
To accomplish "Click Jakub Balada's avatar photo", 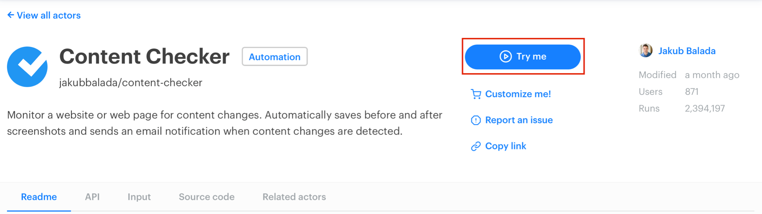I will (646, 51).
